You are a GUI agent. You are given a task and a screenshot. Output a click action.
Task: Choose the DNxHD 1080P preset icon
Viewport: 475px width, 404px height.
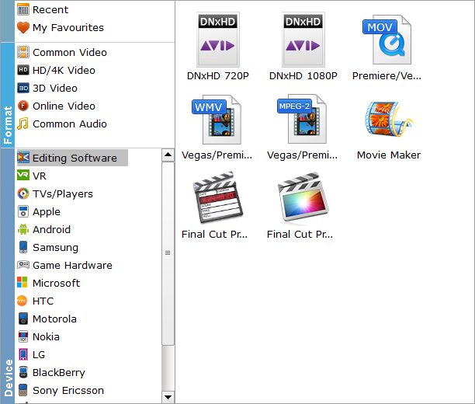303,40
